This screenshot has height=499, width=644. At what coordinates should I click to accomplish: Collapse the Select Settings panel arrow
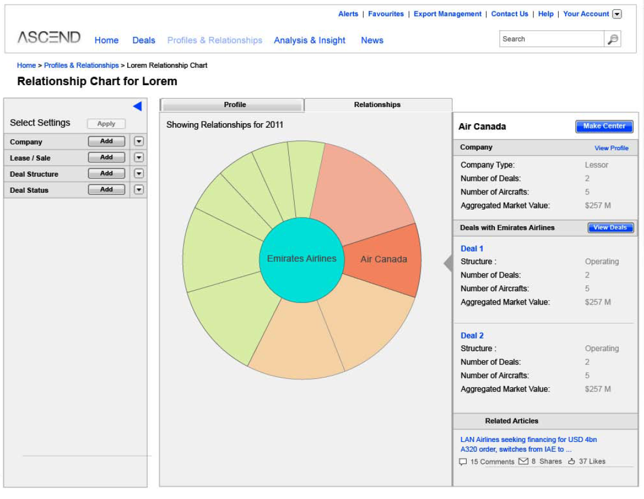click(138, 106)
